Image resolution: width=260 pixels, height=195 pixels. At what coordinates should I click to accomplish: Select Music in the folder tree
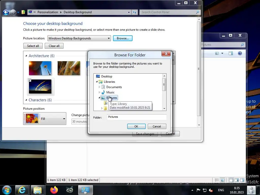[x=110, y=92]
